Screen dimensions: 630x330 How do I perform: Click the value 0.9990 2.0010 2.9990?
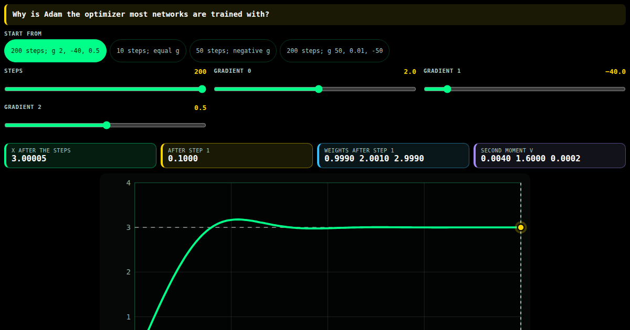[374, 159]
